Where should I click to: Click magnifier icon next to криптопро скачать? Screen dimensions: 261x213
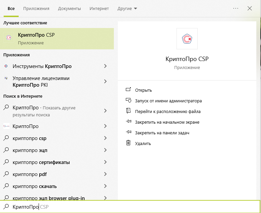click(x=6, y=186)
